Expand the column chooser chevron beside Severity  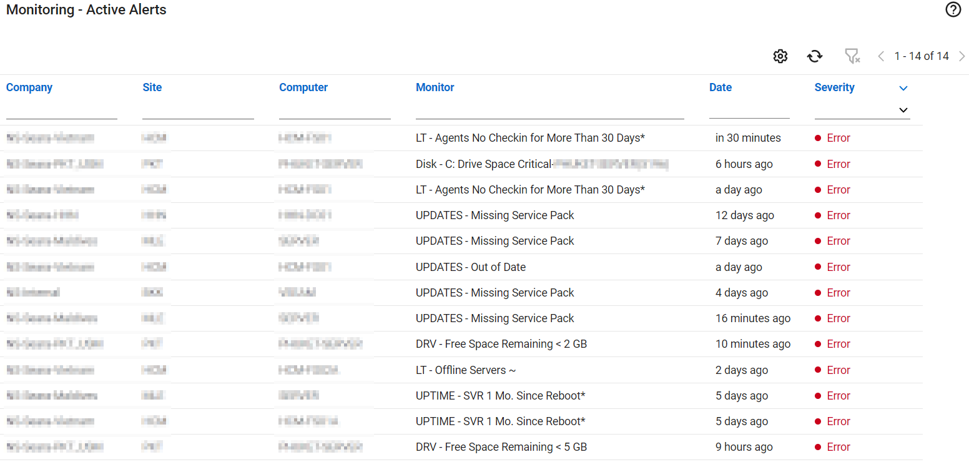903,88
